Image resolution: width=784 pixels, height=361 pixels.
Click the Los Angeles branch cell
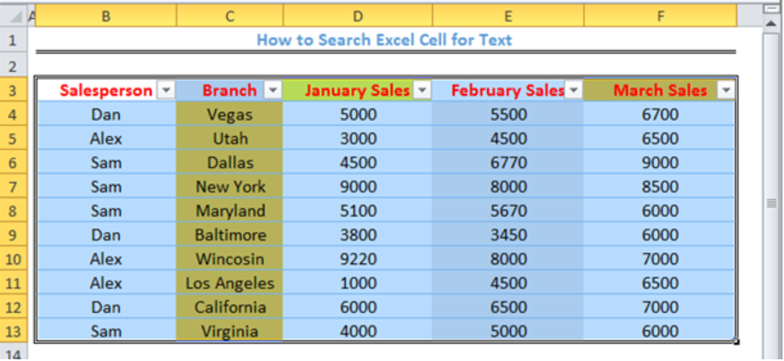(230, 283)
